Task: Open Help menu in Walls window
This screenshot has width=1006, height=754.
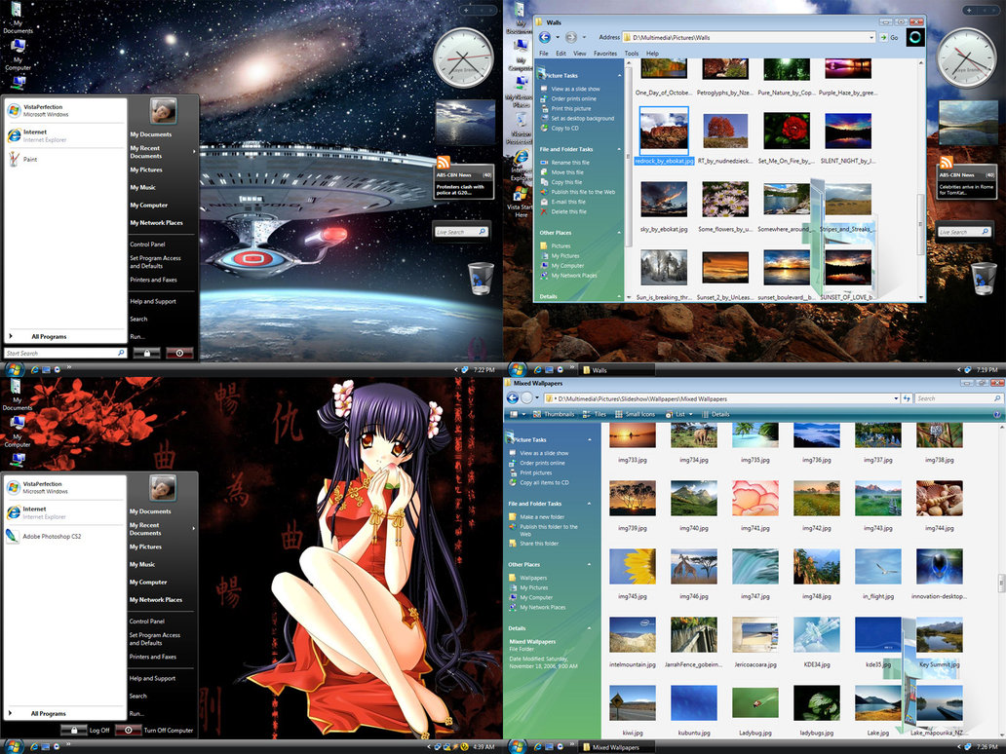Action: [652, 54]
